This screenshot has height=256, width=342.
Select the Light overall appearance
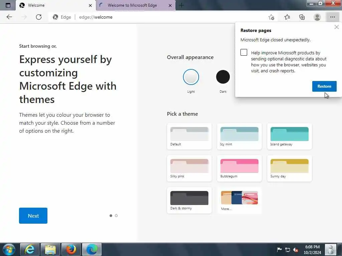pyautogui.click(x=191, y=77)
